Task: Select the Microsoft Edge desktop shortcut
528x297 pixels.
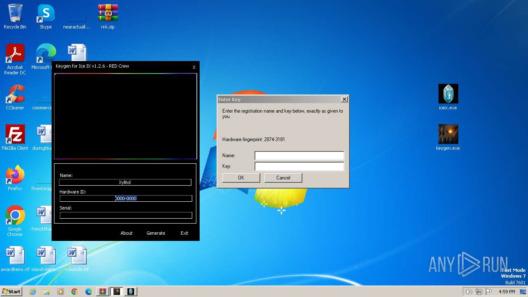Action: (41, 57)
